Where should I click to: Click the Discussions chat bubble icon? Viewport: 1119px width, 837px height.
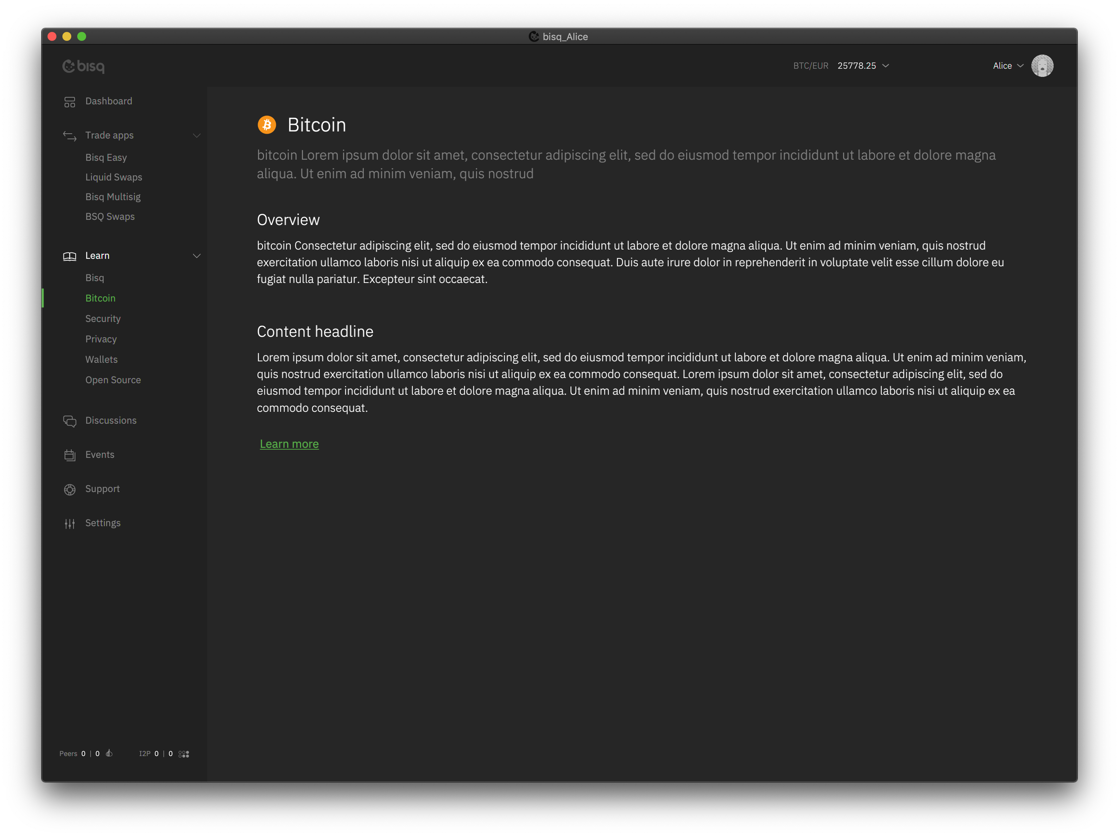[x=70, y=421]
